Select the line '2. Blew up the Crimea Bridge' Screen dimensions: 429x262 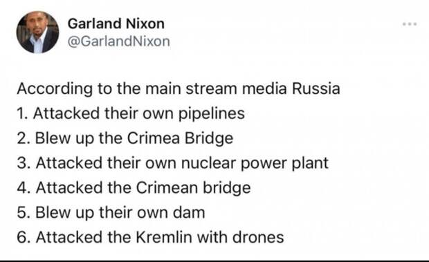click(x=125, y=138)
